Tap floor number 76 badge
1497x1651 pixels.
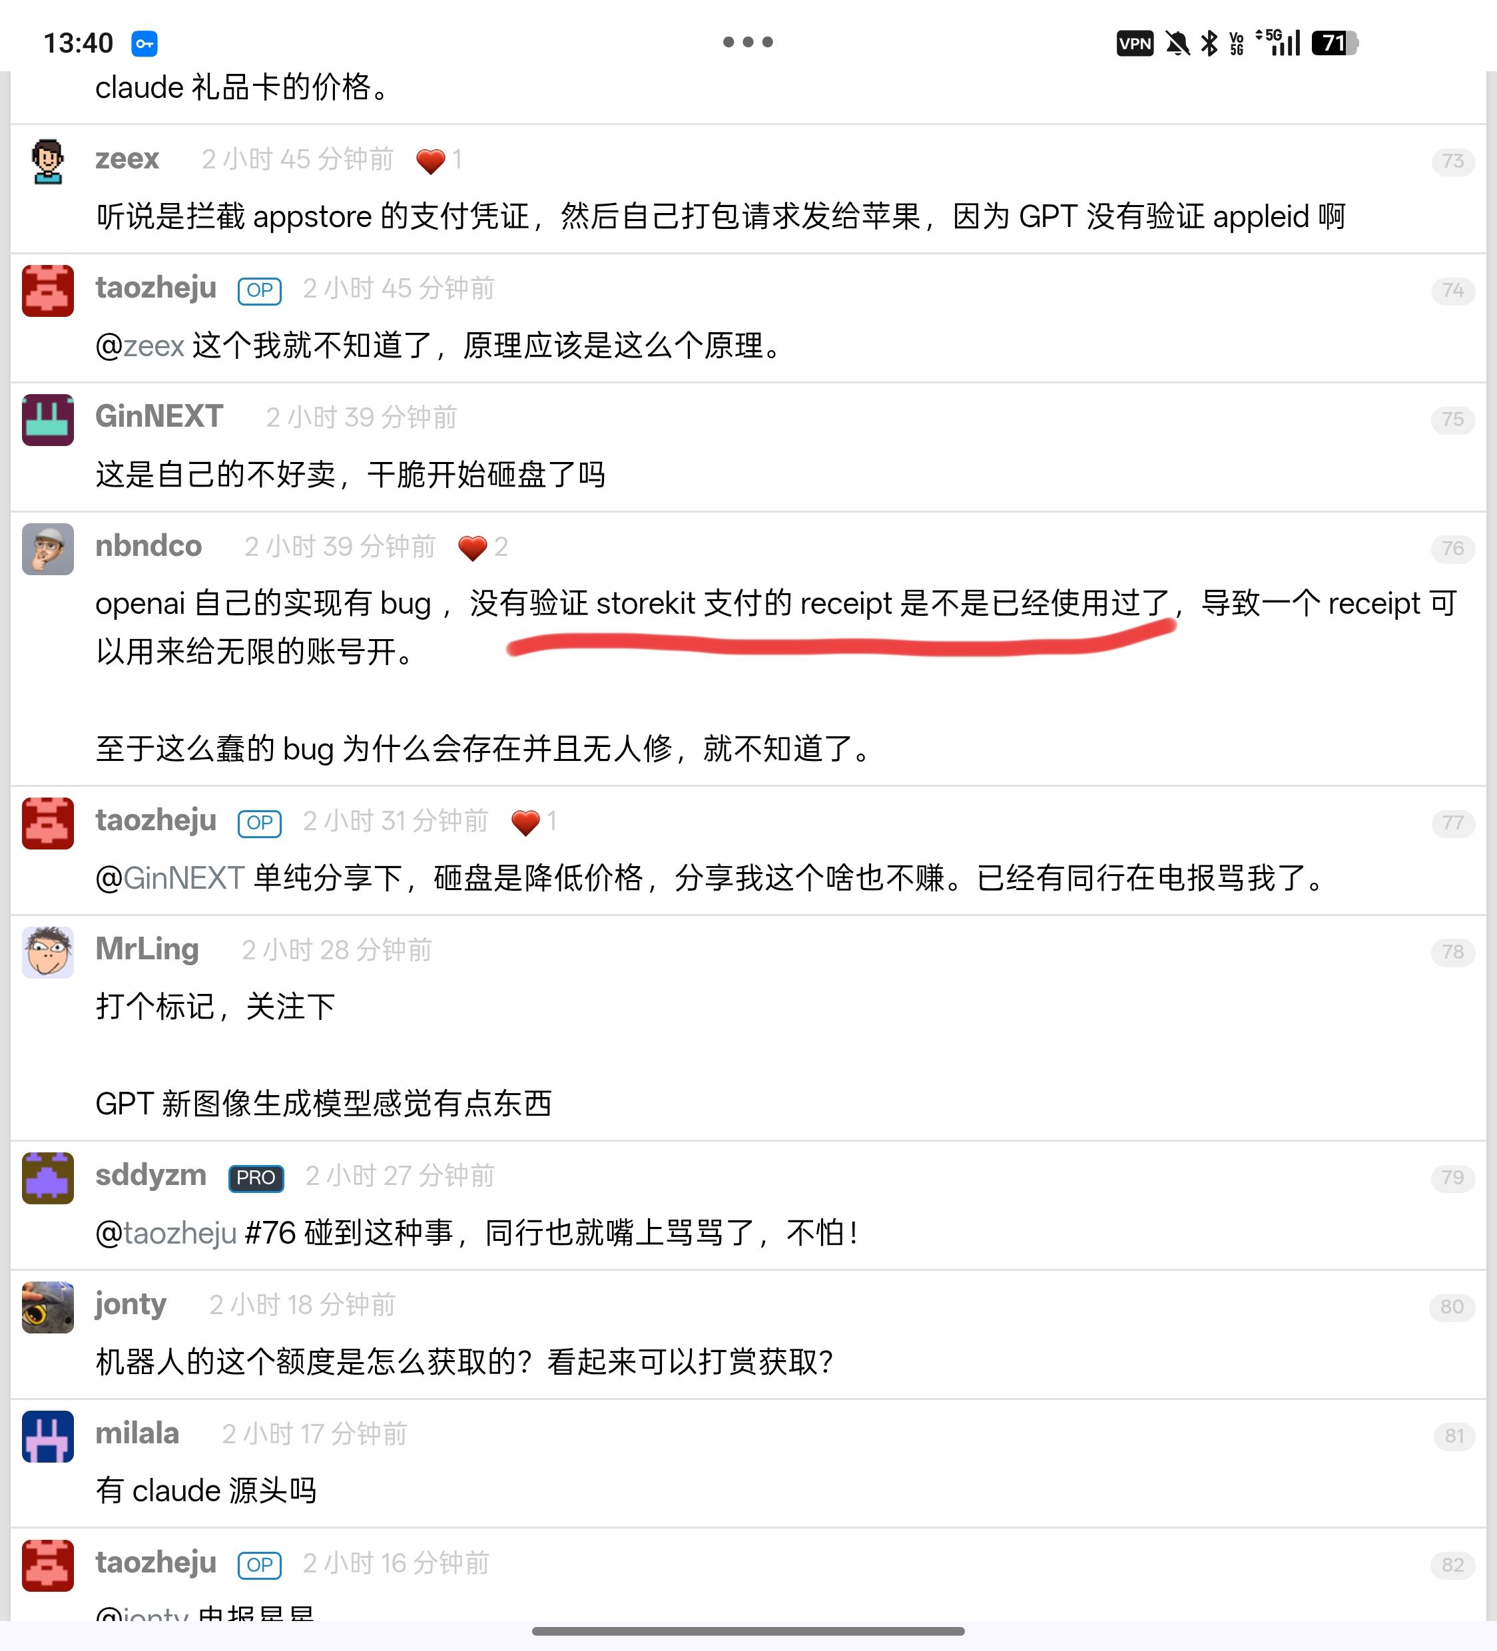(x=1453, y=548)
